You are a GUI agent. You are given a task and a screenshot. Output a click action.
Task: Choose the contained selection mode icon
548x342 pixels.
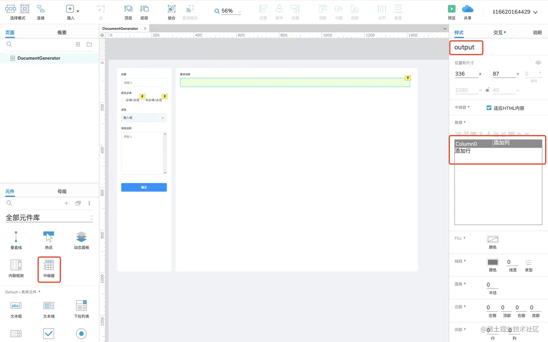point(25,9)
